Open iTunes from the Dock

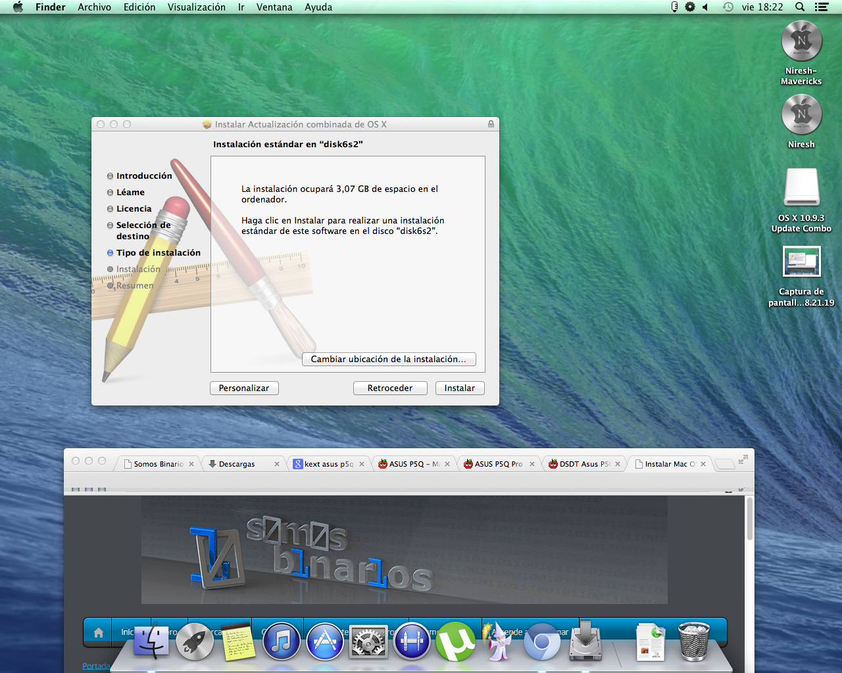282,641
